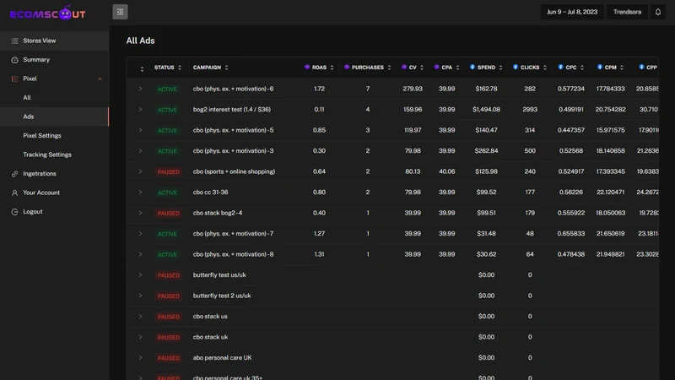
Task: Sort by CAMPAIGN column arrows
Action: [x=226, y=68]
